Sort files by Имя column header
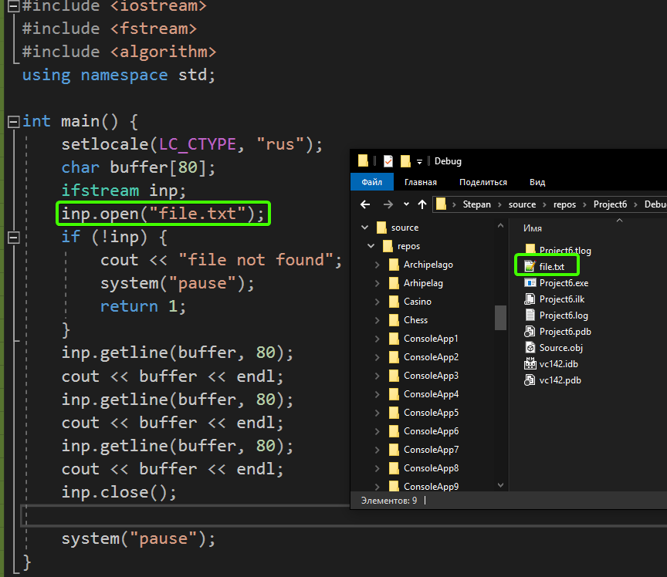The image size is (667, 577). [x=533, y=229]
